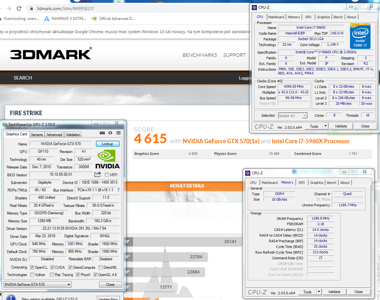Screen dimensions: 380x300
Task: Click Validate in lower CPU-Z window
Action: [x=334, y=292]
